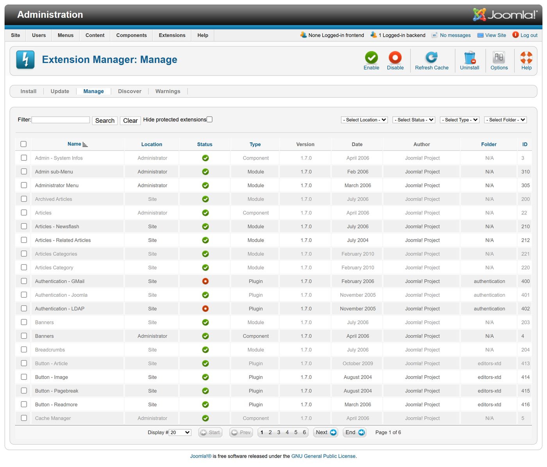This screenshot has width=547, height=467.
Task: Click the Uninstall trash icon
Action: pos(470,57)
